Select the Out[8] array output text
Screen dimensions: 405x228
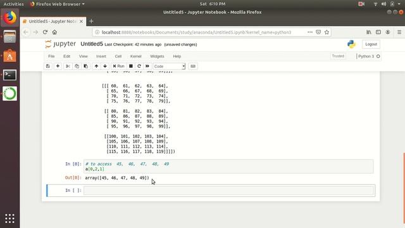coord(117,178)
